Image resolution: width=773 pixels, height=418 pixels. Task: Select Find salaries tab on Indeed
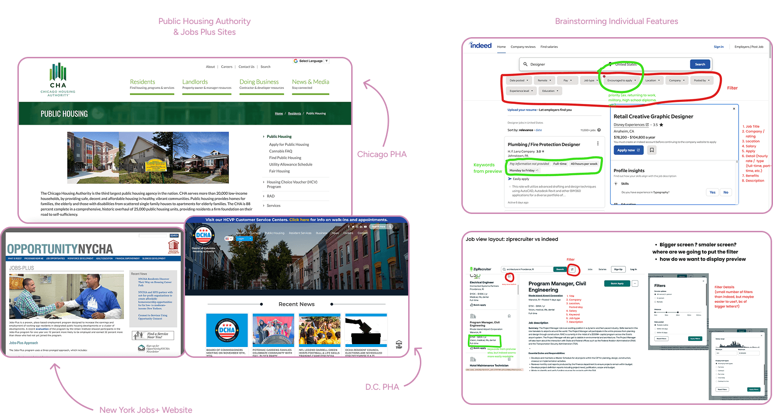pos(549,47)
